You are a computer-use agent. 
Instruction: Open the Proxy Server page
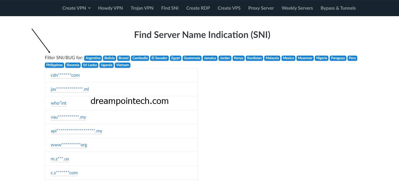261,8
